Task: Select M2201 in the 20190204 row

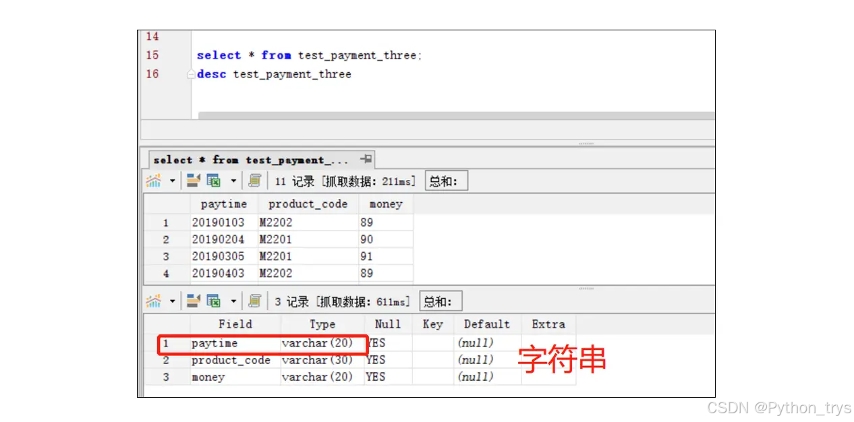Action: point(308,239)
